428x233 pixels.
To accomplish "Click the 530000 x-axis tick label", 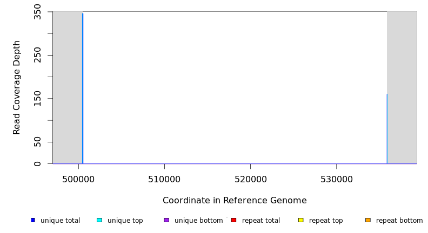I will [x=336, y=179].
